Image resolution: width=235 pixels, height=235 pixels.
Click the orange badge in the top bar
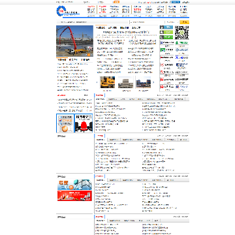tap(117, 2)
